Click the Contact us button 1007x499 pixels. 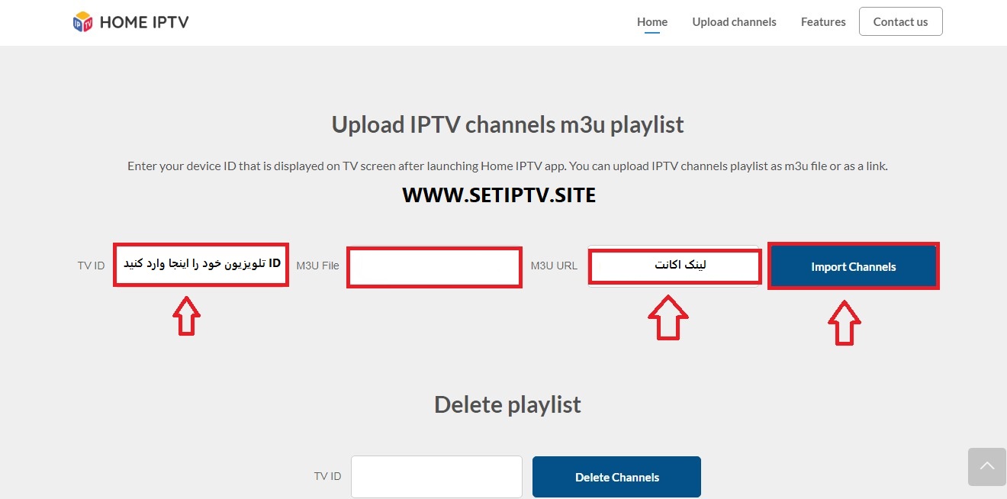coord(900,21)
